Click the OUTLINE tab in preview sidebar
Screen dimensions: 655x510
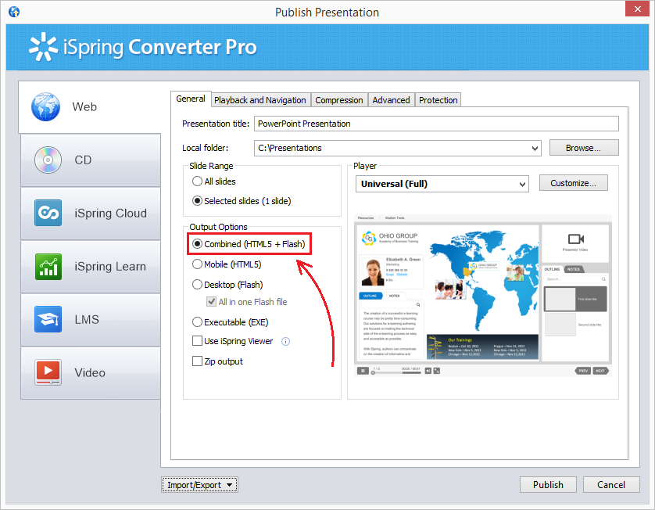[x=553, y=269]
